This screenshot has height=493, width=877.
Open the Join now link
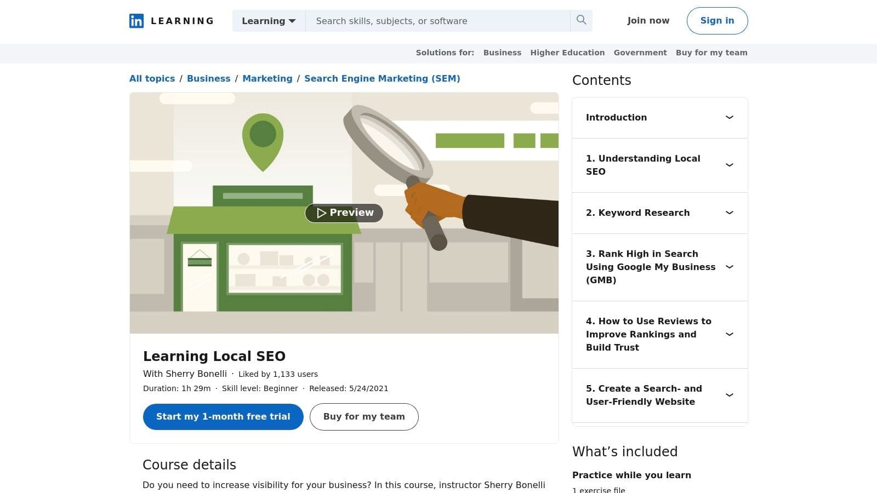648,20
